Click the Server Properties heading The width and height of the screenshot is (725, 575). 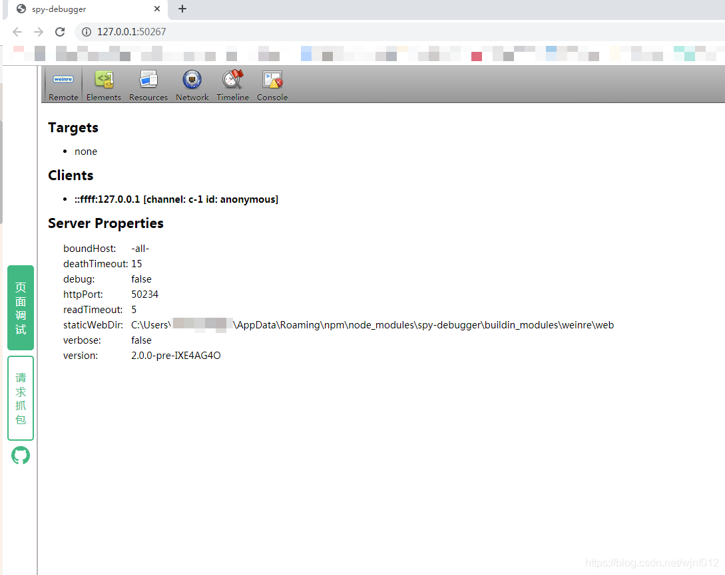click(x=106, y=223)
